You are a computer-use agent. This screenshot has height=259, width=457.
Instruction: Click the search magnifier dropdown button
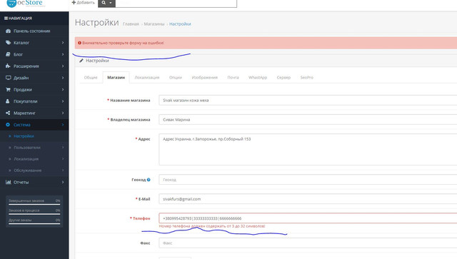click(x=106, y=3)
